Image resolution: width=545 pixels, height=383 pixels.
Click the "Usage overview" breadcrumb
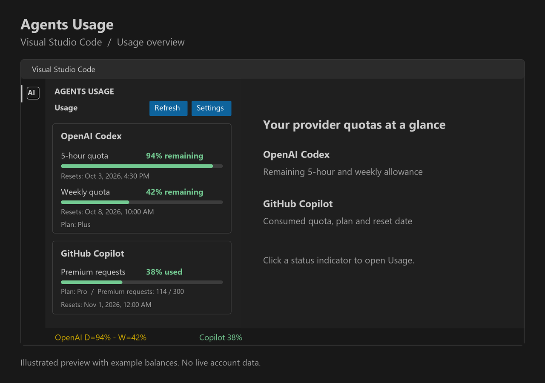coord(151,42)
